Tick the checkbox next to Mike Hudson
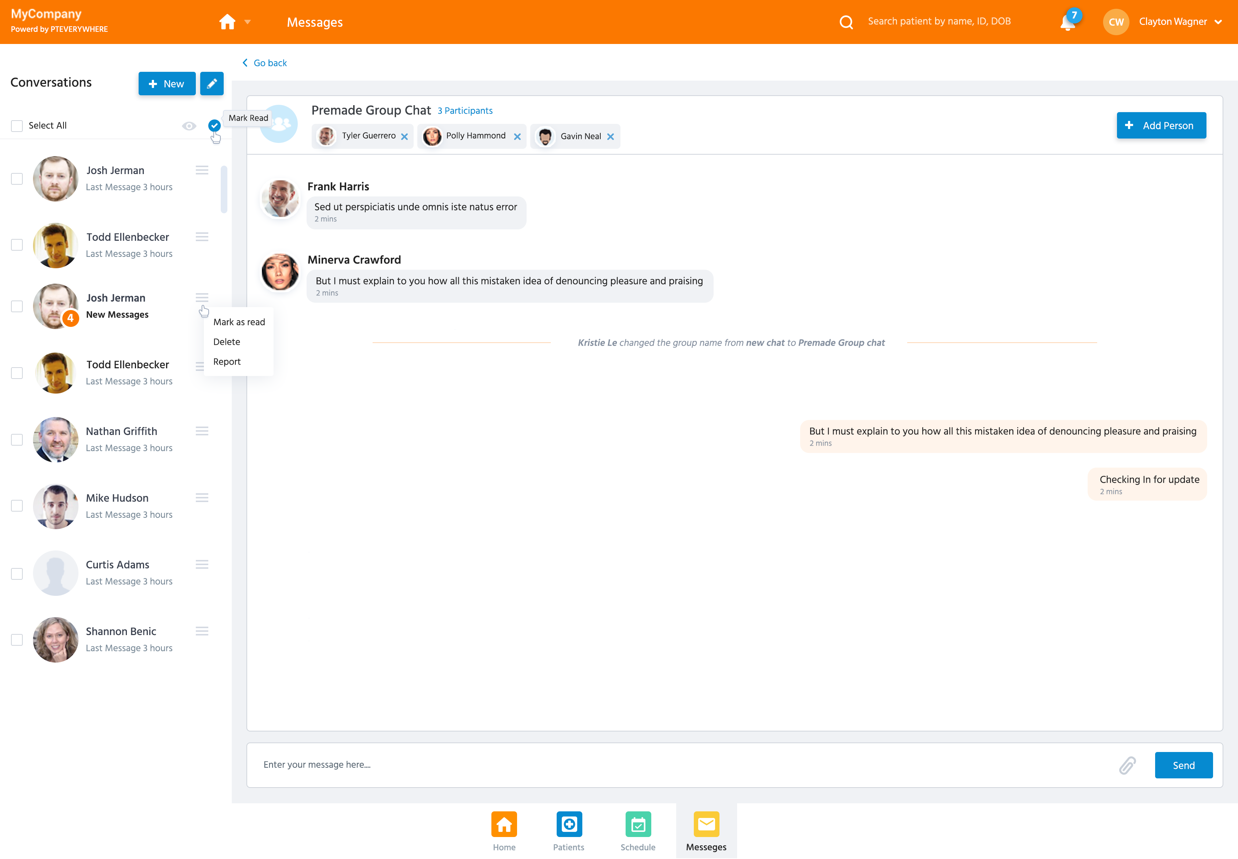The width and height of the screenshot is (1238, 859). click(17, 506)
